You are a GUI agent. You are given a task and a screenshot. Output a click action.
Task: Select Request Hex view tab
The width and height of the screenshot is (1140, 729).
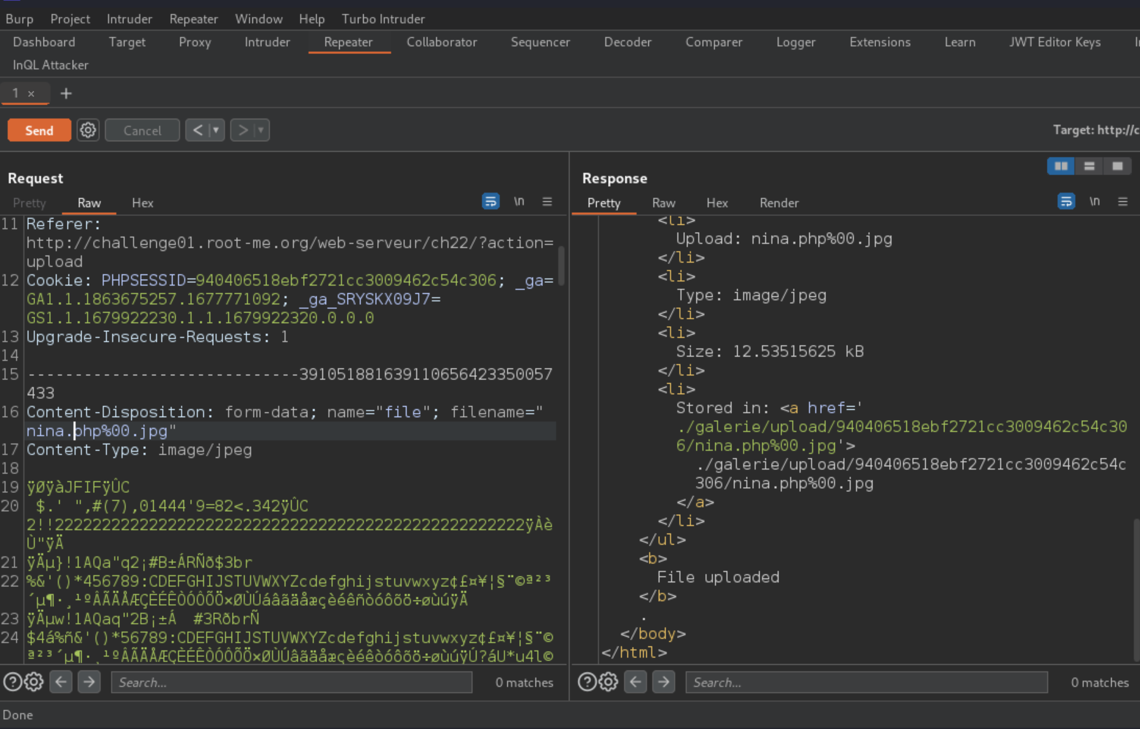[x=142, y=203]
